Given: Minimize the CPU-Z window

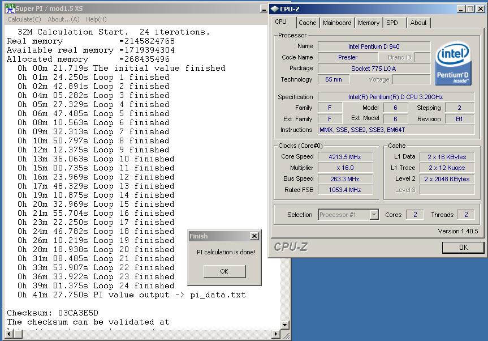Looking at the screenshot, I should pyautogui.click(x=461, y=9).
